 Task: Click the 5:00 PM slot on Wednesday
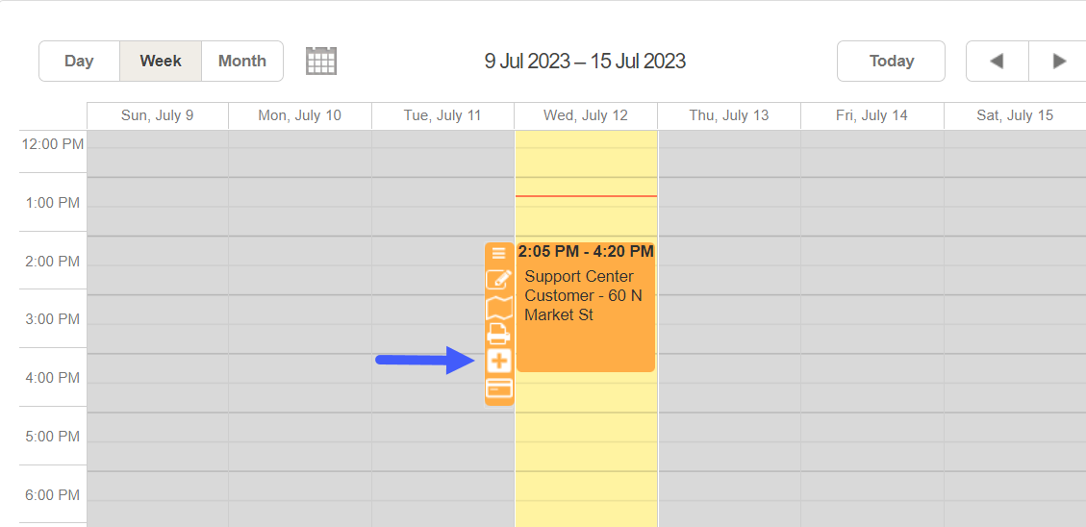(x=586, y=427)
